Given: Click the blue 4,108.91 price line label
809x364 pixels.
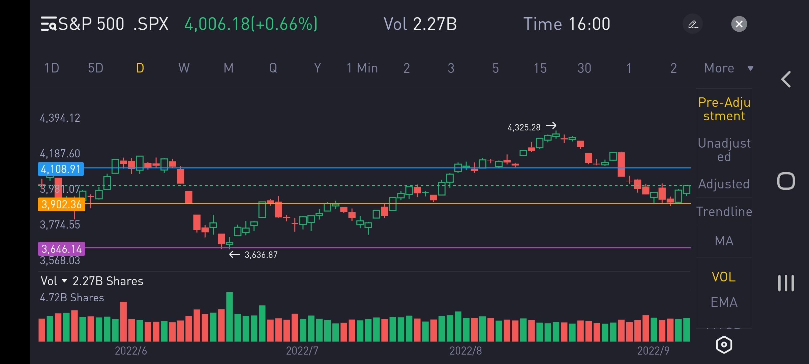Looking at the screenshot, I should tap(61, 169).
